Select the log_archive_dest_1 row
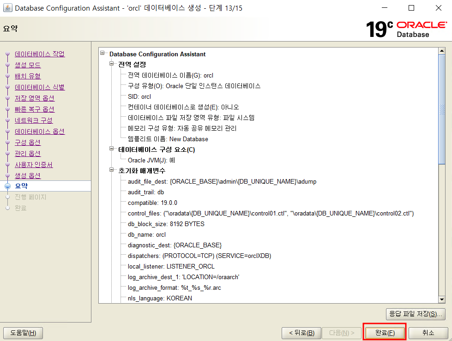The width and height of the screenshot is (452, 341). point(183,277)
